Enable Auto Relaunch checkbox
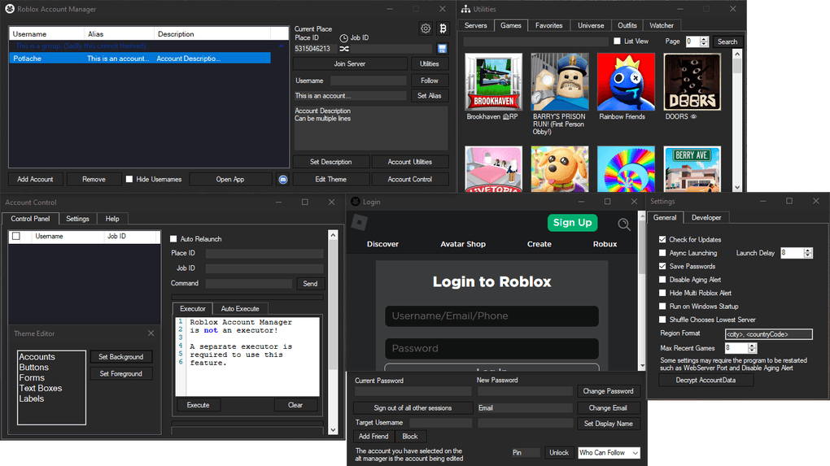 [x=173, y=239]
